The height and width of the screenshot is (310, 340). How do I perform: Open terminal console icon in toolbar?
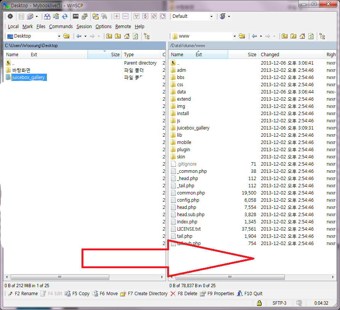click(75, 16)
